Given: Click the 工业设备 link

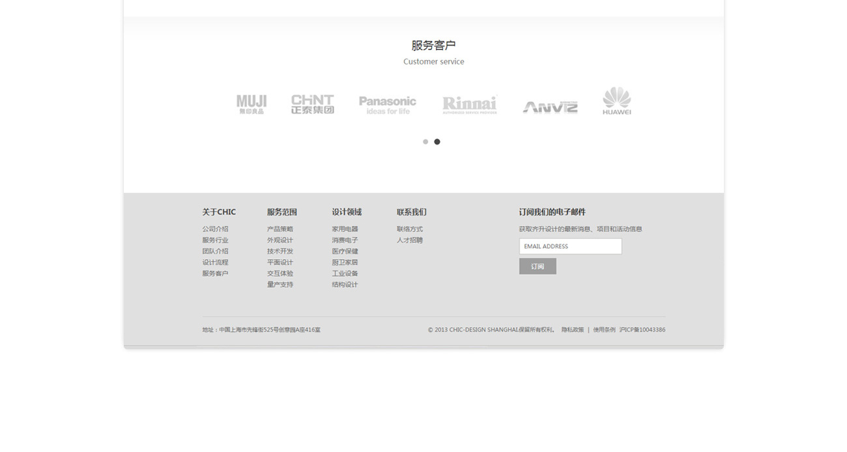Looking at the screenshot, I should click(345, 274).
